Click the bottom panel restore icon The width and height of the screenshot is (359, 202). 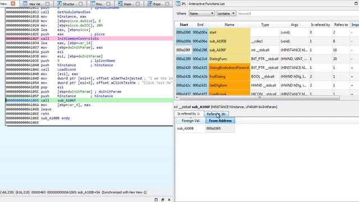[156, 200]
